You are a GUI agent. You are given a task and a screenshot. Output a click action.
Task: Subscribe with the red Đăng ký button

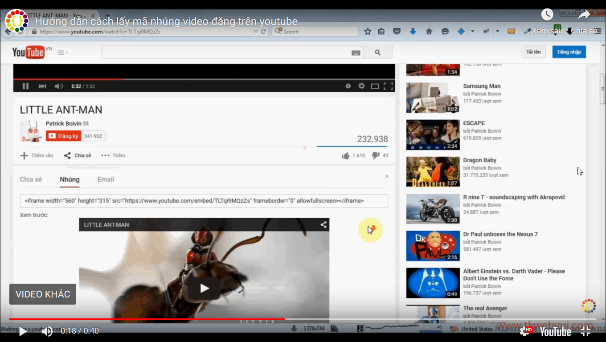click(63, 136)
